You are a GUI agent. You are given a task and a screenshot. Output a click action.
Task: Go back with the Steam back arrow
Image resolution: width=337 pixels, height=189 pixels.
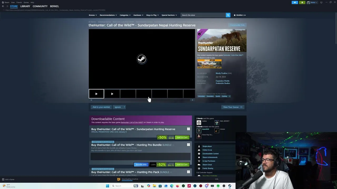point(3,6)
